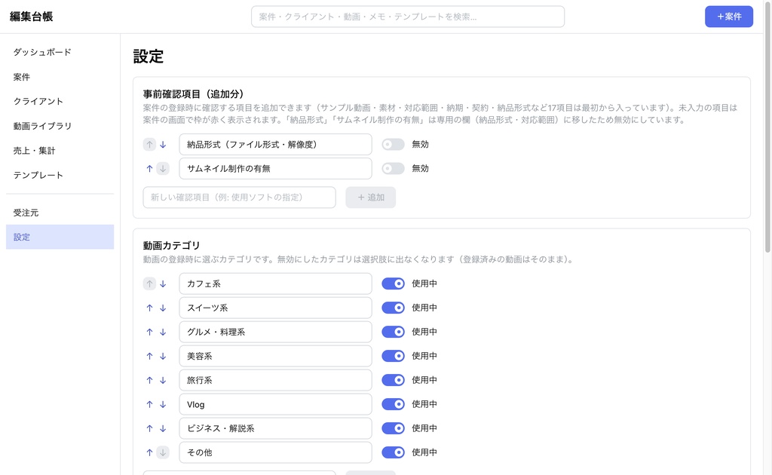Move グルメ・料理系 category down
This screenshot has width=772, height=475.
point(163,332)
